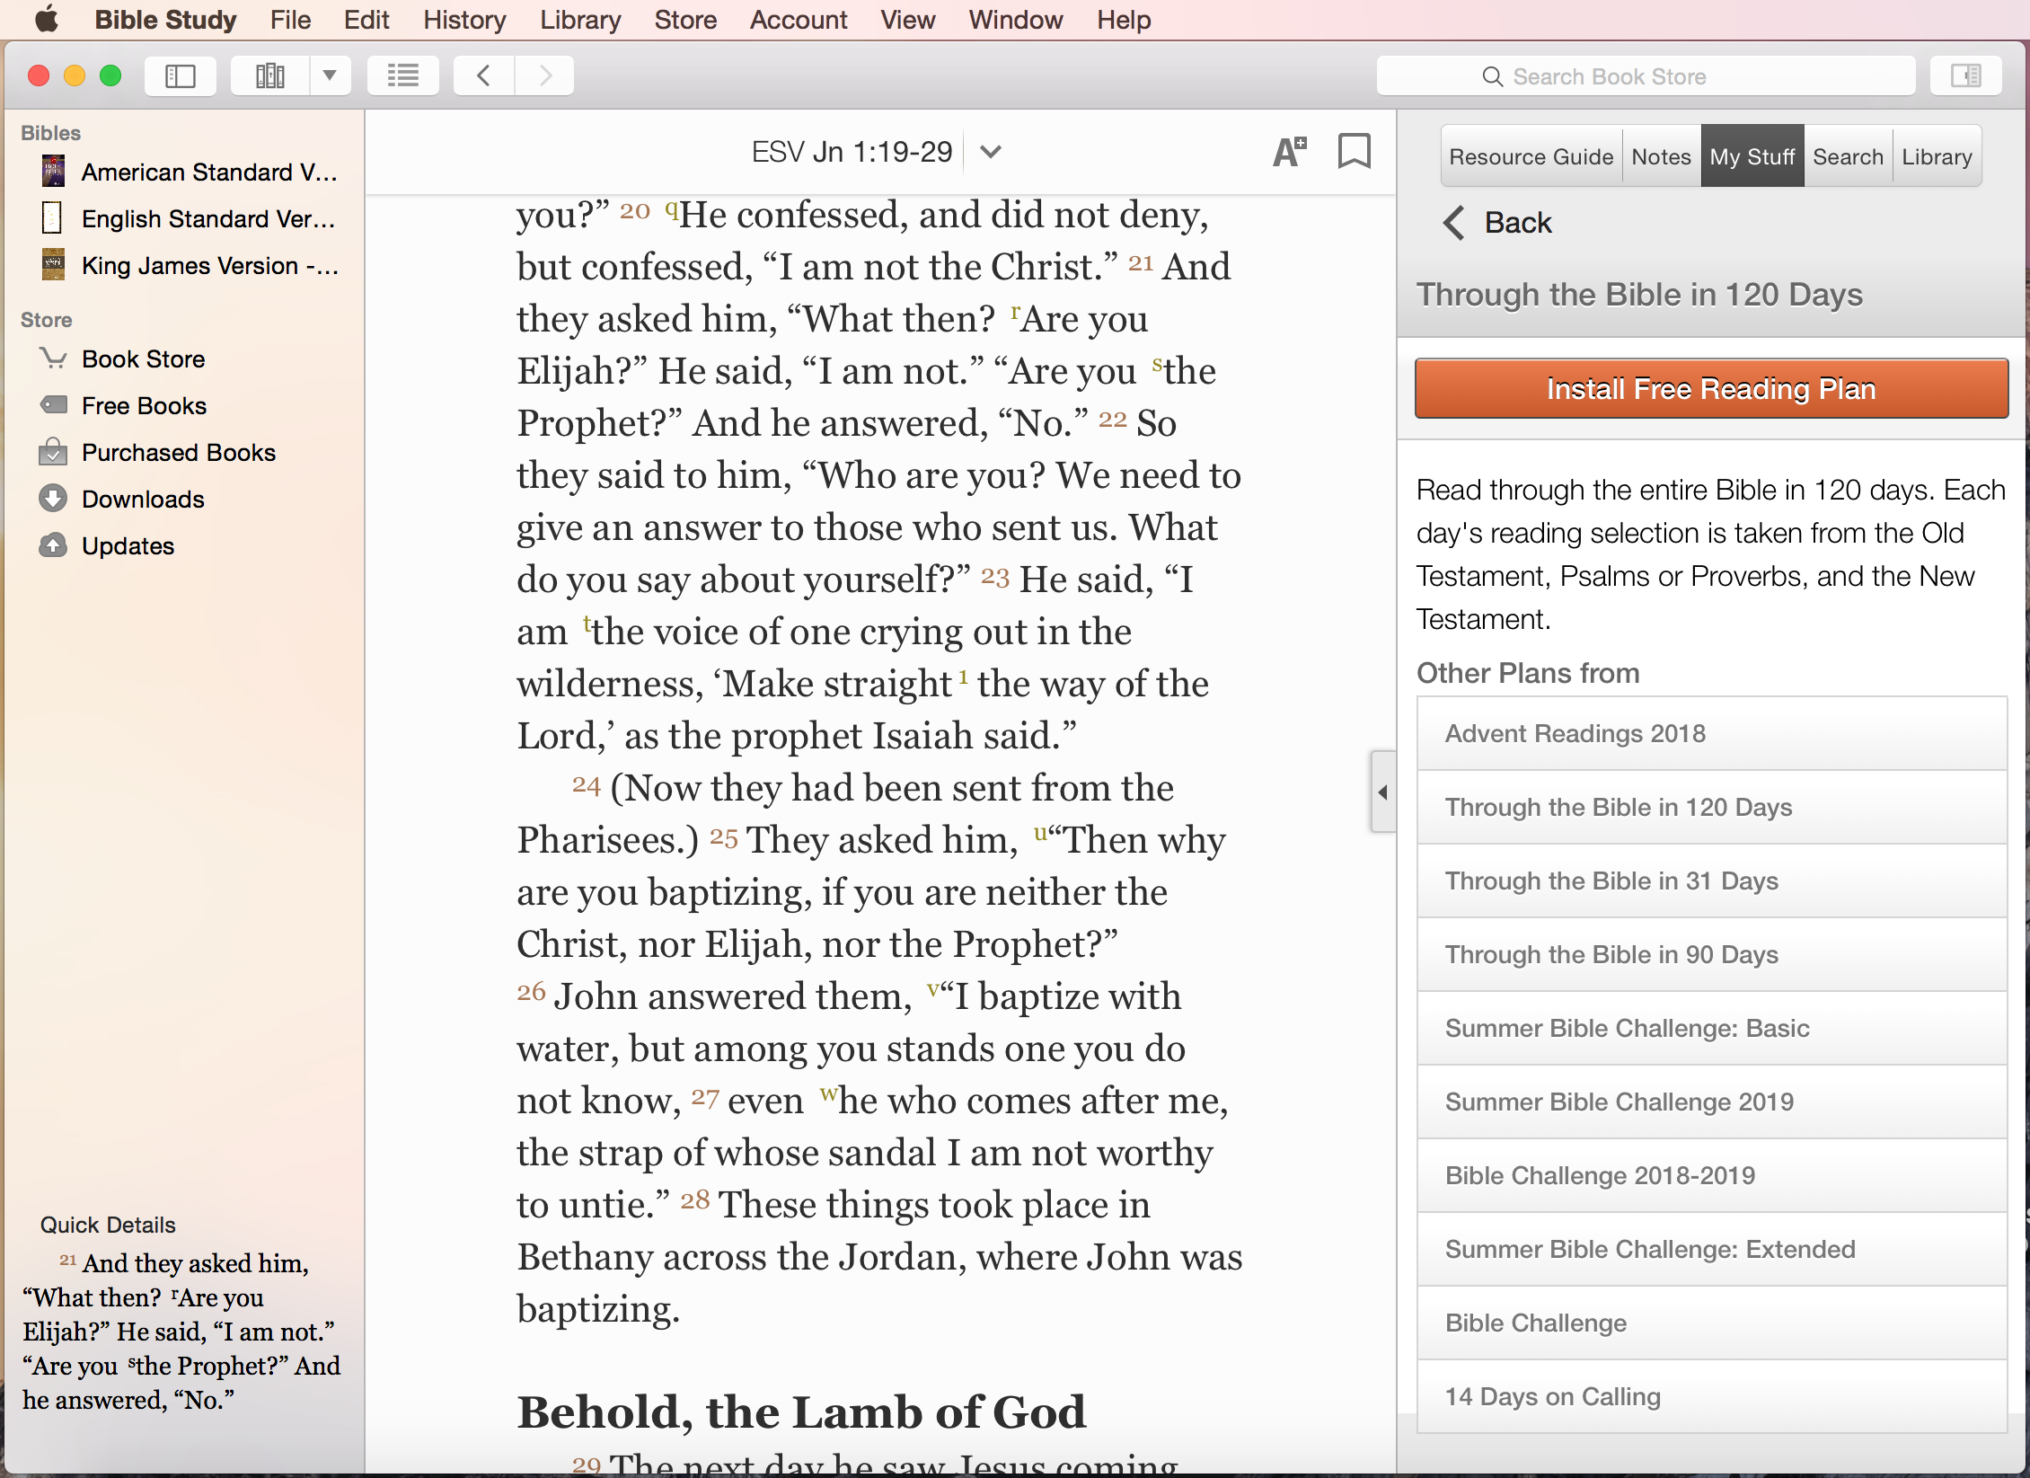This screenshot has height=1478, width=2030.
Task: Open dropdown arrow next to library icon
Action: pos(330,76)
